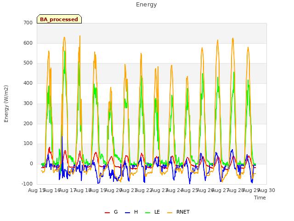This screenshot has height=221, width=294.
Task: Click the Aug 30 x-axis tick label
Action: [266, 190]
